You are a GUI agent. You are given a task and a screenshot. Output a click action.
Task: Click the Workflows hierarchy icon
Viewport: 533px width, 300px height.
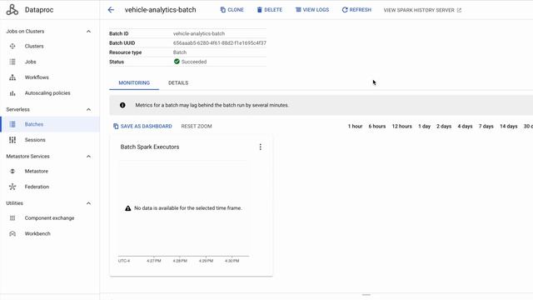(12, 77)
